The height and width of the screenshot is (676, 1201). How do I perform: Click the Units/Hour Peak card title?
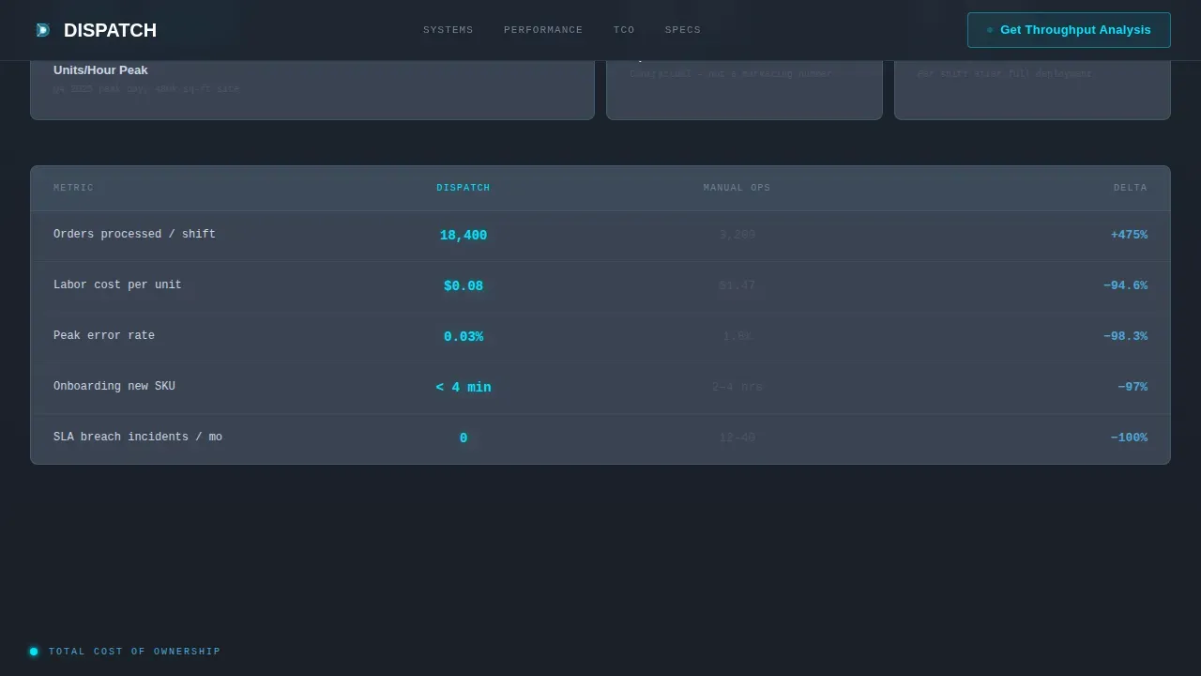point(100,70)
